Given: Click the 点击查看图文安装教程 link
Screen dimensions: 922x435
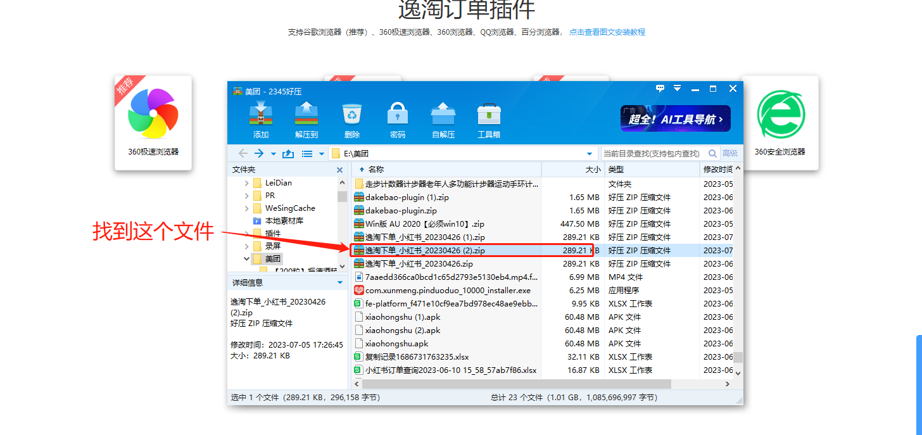Looking at the screenshot, I should (607, 32).
